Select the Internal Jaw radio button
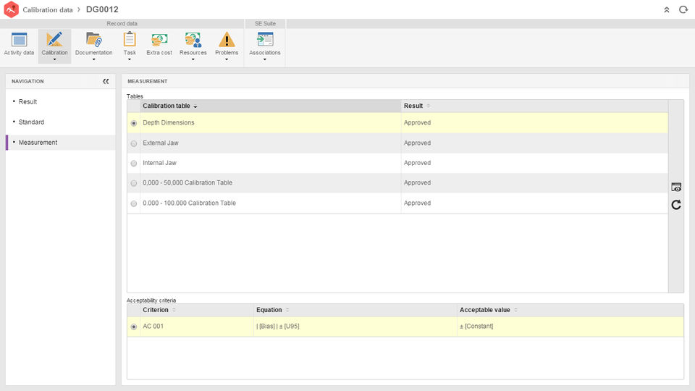Image resolution: width=695 pixels, height=391 pixels. pos(134,164)
